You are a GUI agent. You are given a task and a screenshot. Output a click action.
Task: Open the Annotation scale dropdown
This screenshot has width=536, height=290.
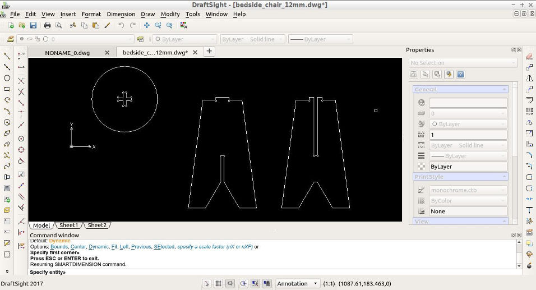(297, 283)
